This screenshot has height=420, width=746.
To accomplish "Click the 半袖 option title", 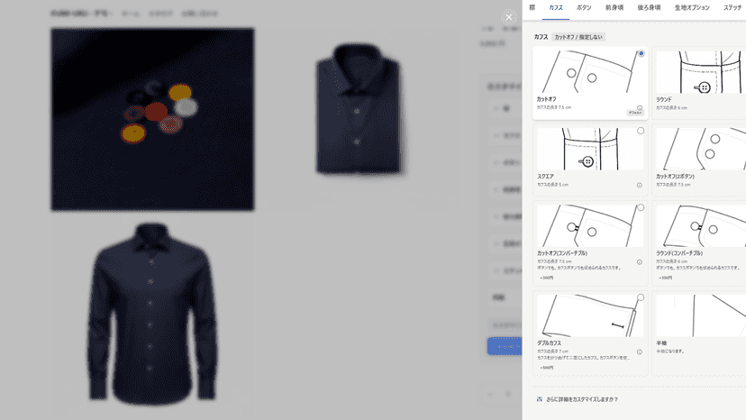I will tap(661, 342).
